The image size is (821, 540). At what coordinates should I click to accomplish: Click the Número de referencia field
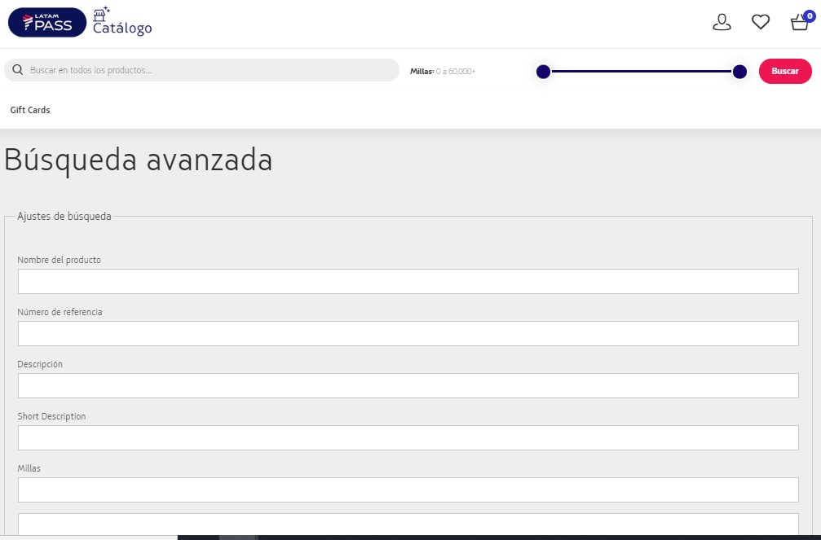[408, 333]
